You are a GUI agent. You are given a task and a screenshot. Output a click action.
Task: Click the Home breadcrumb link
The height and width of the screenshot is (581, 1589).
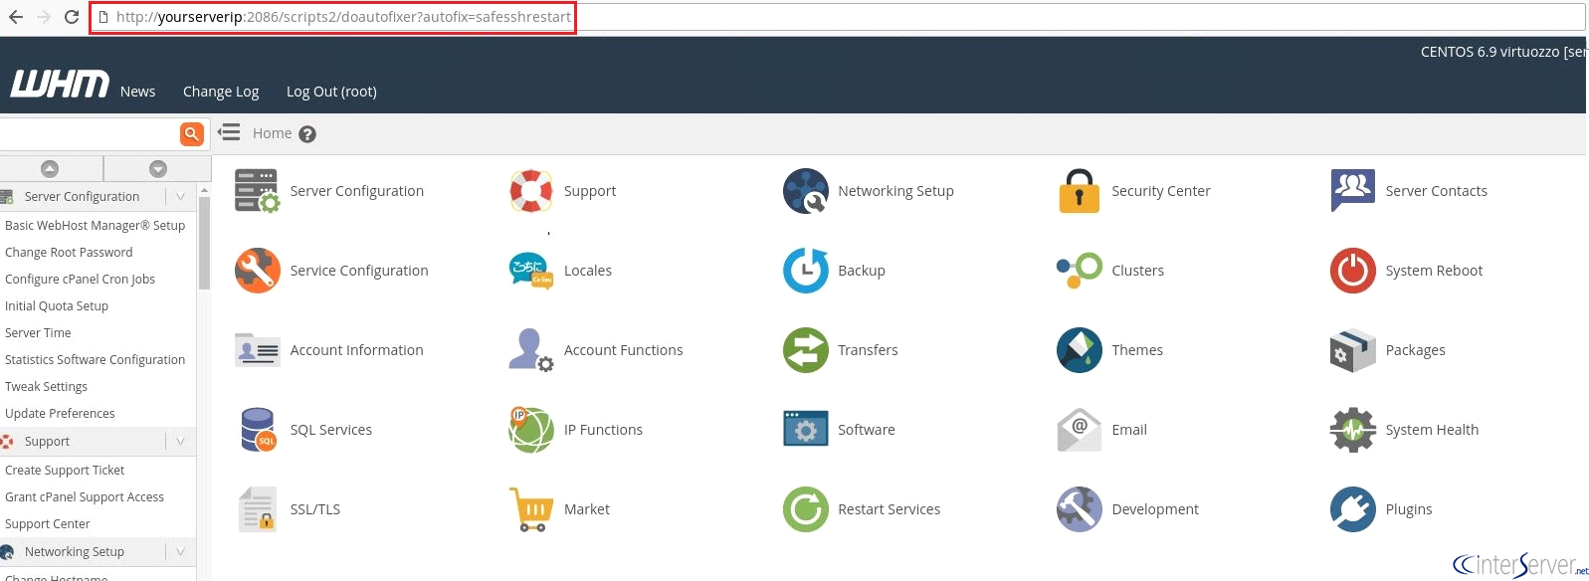[272, 133]
